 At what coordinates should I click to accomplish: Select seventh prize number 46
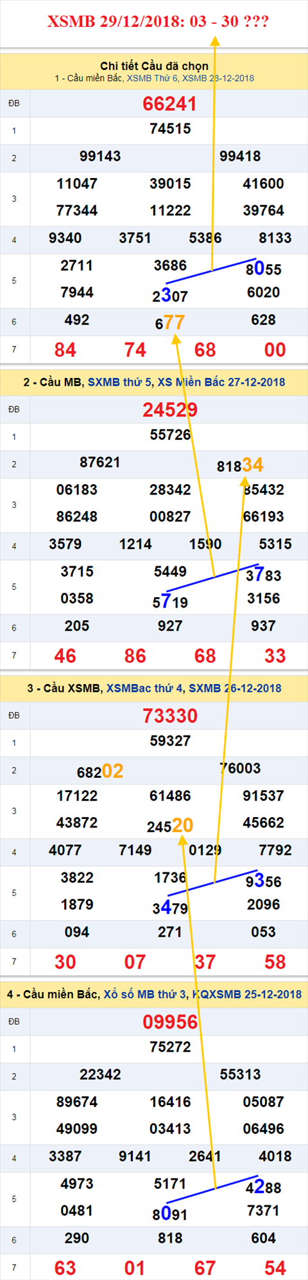(x=65, y=656)
